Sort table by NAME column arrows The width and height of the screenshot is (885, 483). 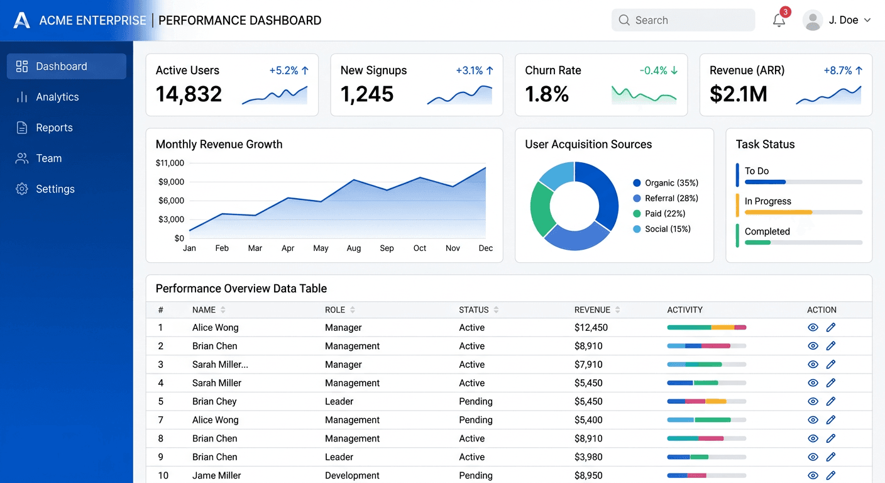pyautogui.click(x=223, y=310)
